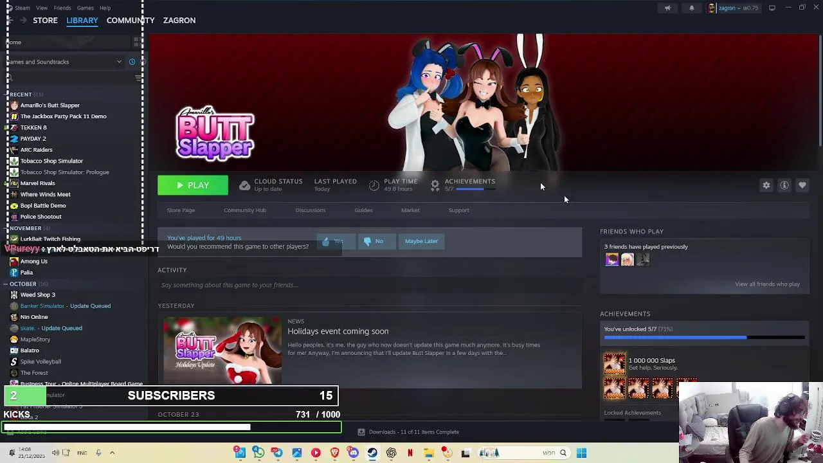Screen dimensions: 823x463
Task: Open the Help menu
Action: point(105,8)
